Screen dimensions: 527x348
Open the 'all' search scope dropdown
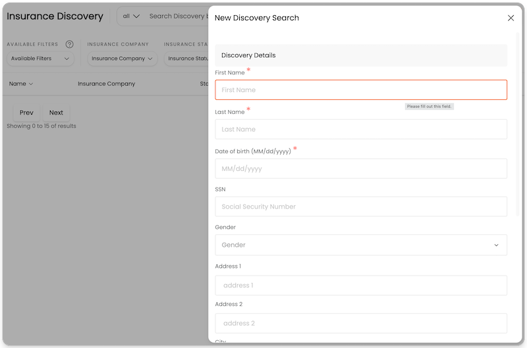tap(132, 16)
